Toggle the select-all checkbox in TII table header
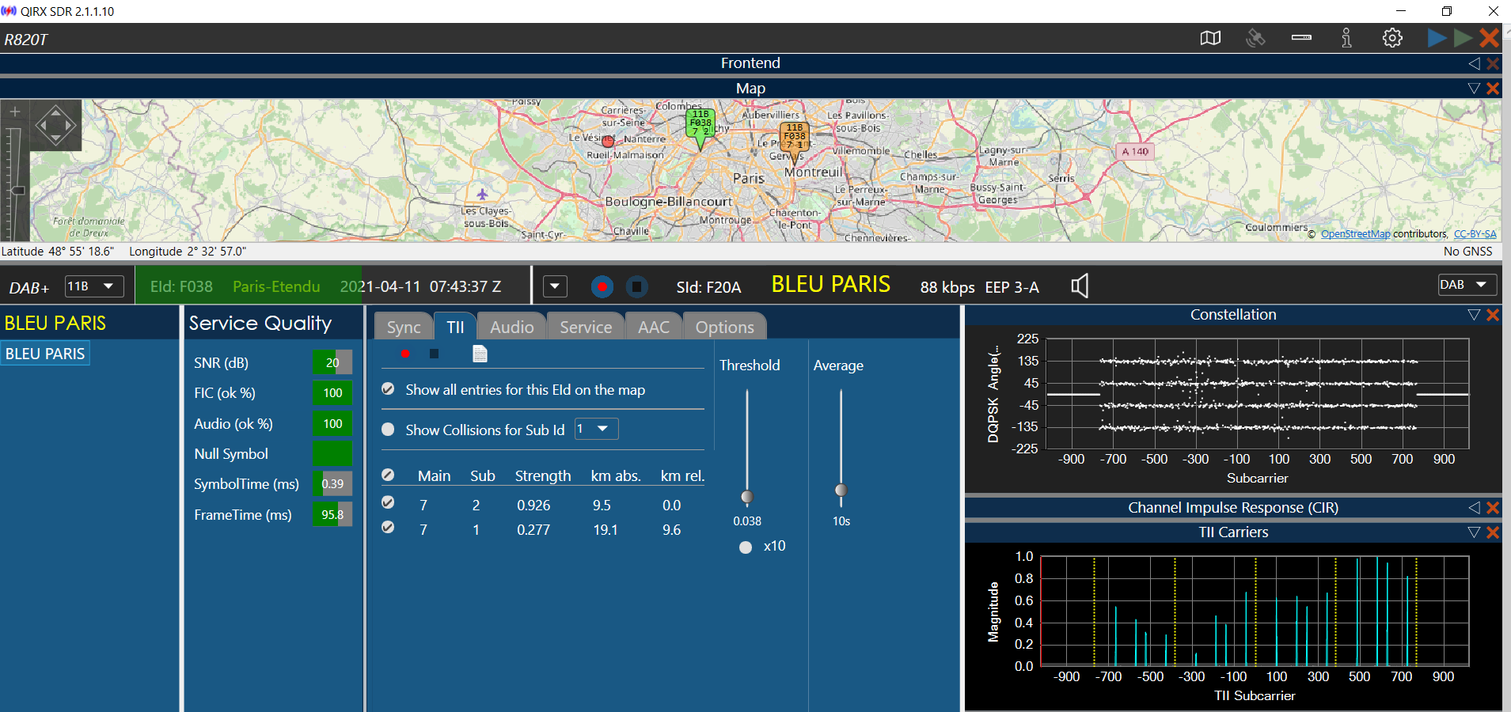The width and height of the screenshot is (1511, 712). [388, 475]
